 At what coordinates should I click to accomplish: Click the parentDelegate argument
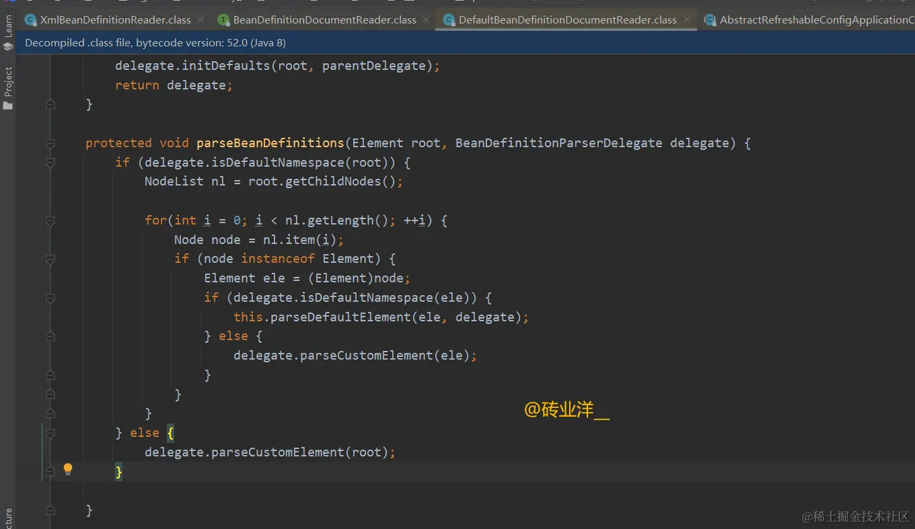pos(373,66)
